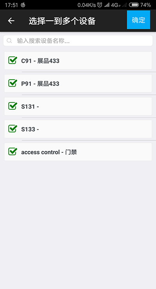Viewport: 156px width, 289px height.
Task: Tap the alarm clock icon in status bar
Action: [x=99, y=5]
